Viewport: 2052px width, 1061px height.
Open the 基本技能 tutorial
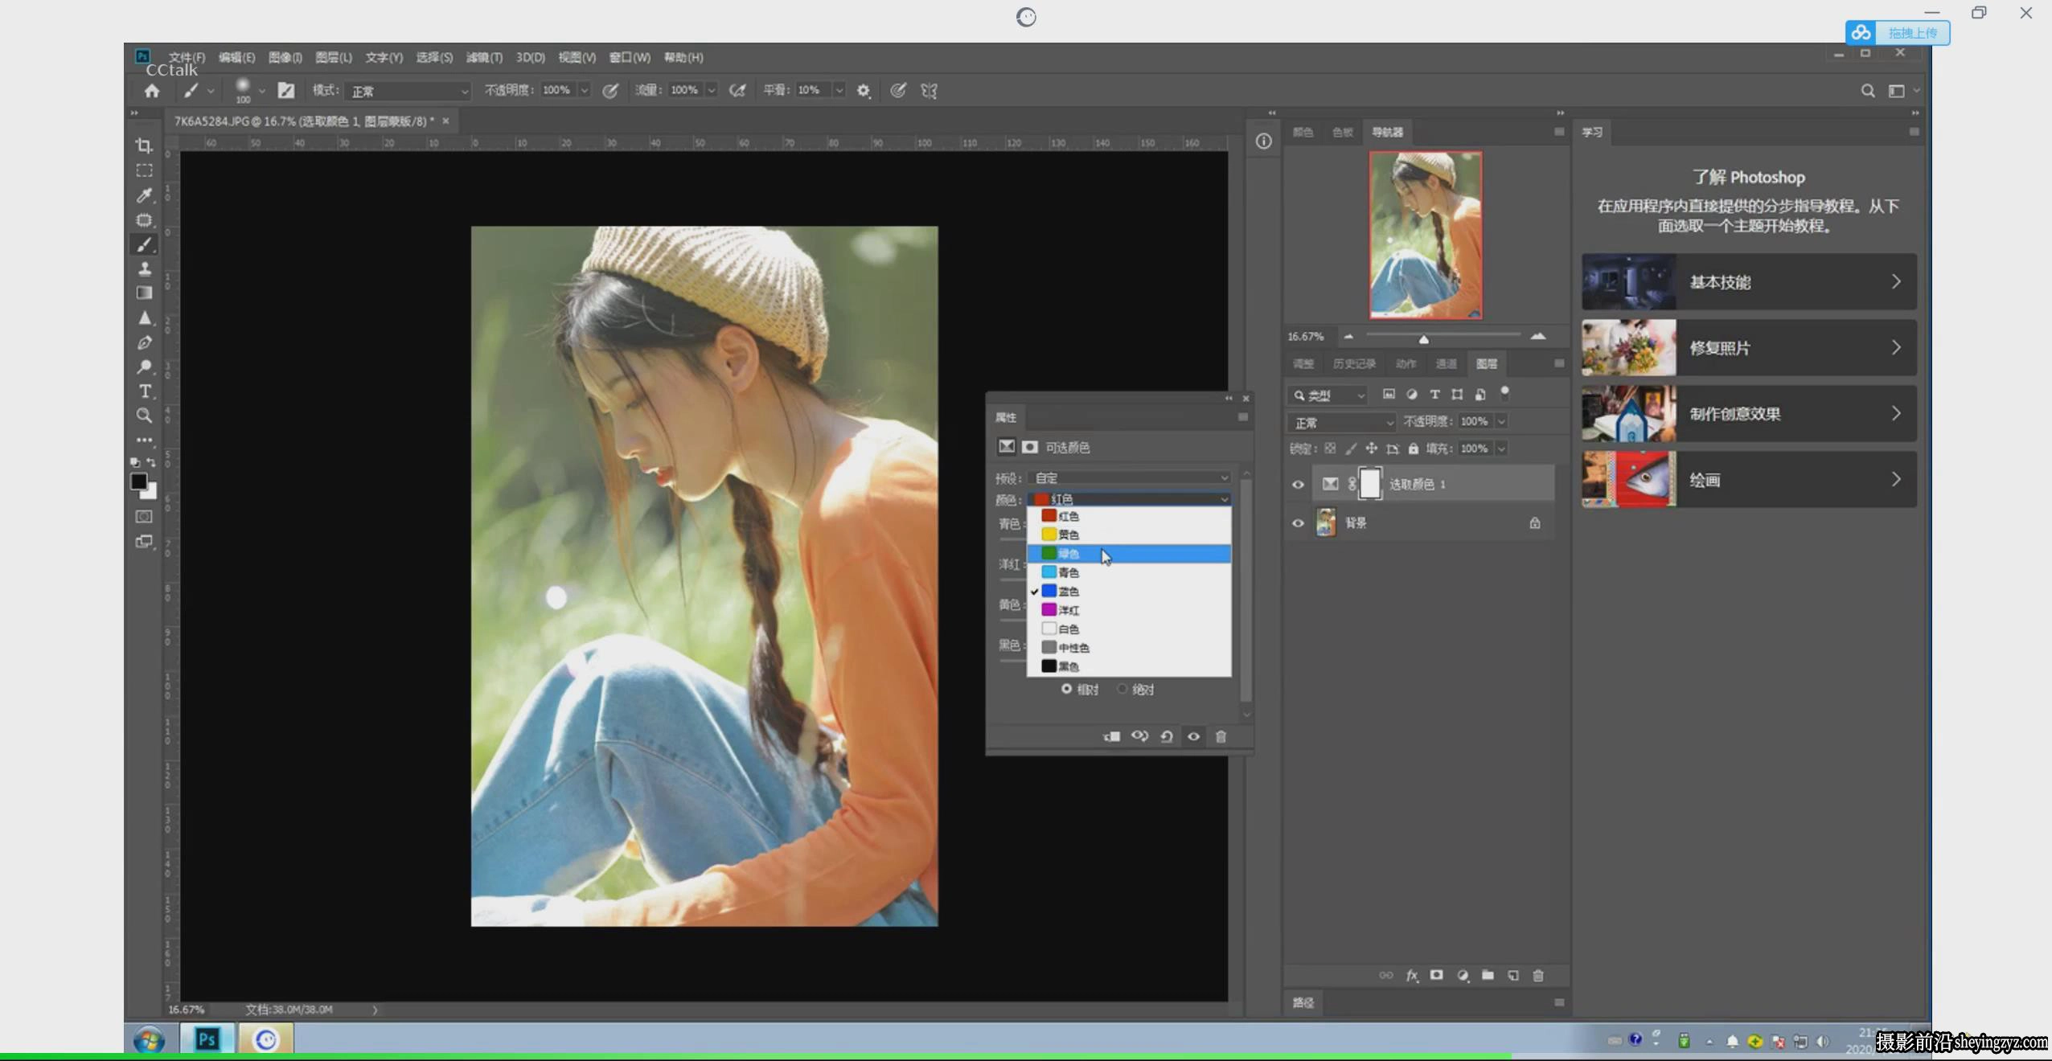pyautogui.click(x=1749, y=281)
